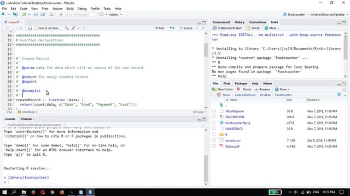The width and height of the screenshot is (350, 196).
Task: Click the Go to file/function field
Action: pyautogui.click(x=77, y=15)
